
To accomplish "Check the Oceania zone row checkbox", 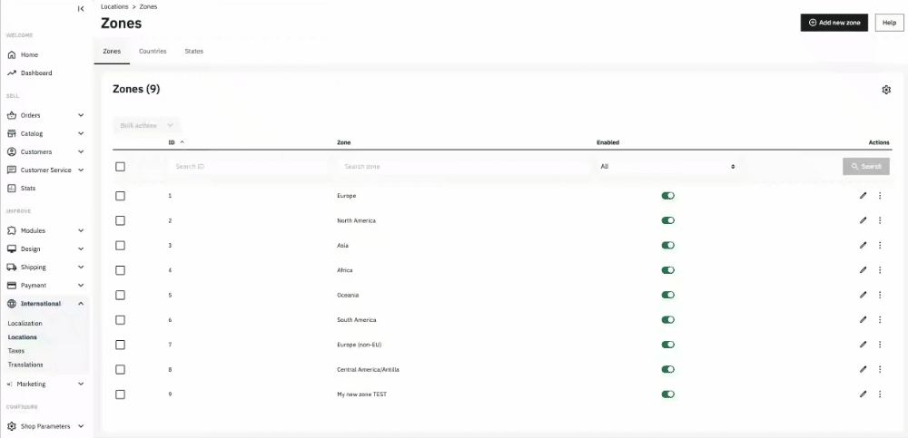I will tap(120, 295).
